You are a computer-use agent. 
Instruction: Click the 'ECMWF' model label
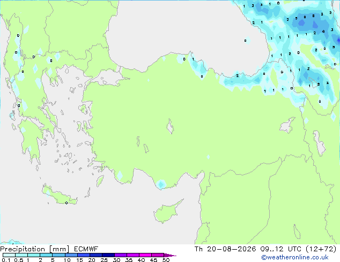(x=86, y=249)
